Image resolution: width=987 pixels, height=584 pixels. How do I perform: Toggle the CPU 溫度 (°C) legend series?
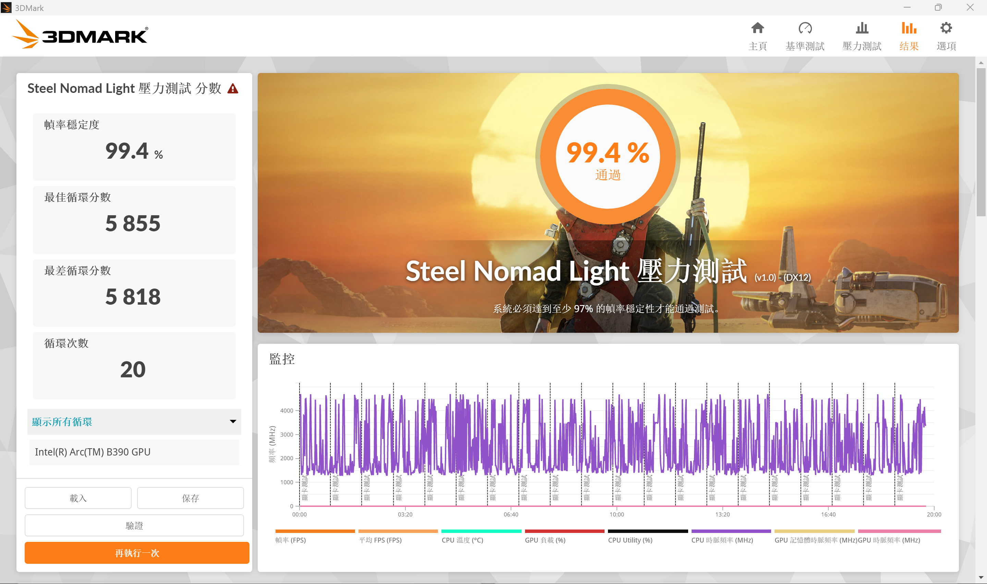tap(462, 540)
